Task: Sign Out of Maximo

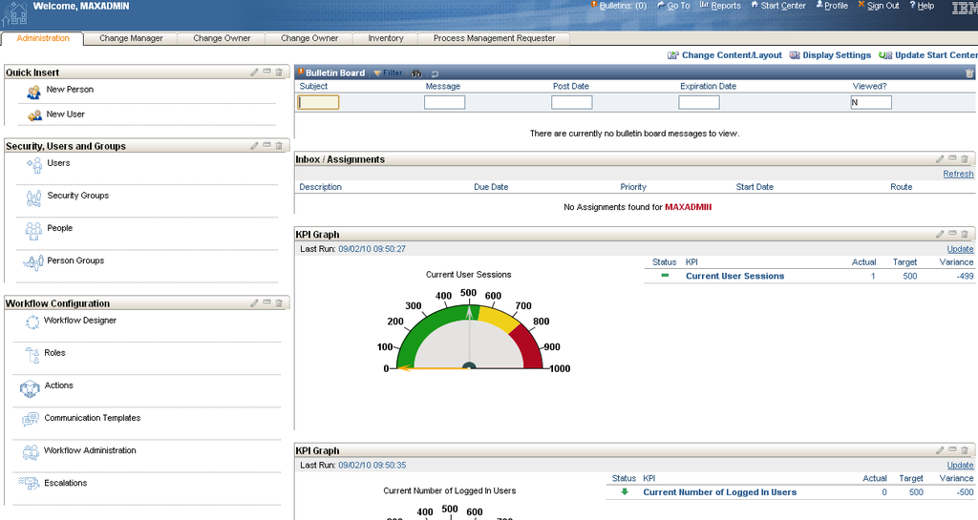Action: (879, 6)
